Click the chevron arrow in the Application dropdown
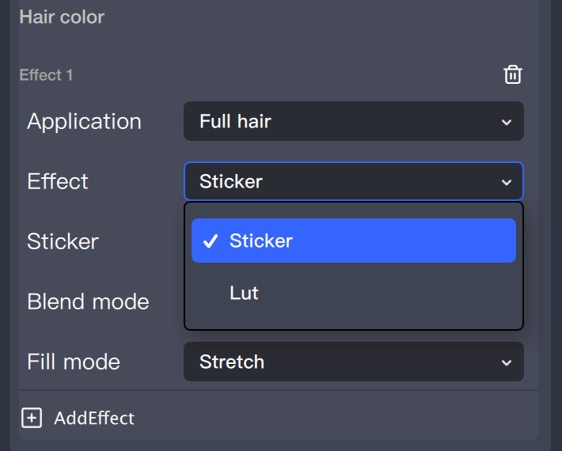 click(507, 122)
